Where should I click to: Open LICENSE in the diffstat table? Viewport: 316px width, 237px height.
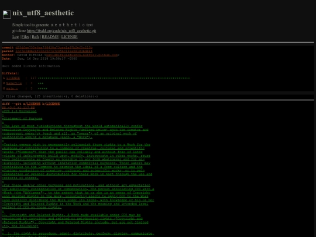(13, 78)
